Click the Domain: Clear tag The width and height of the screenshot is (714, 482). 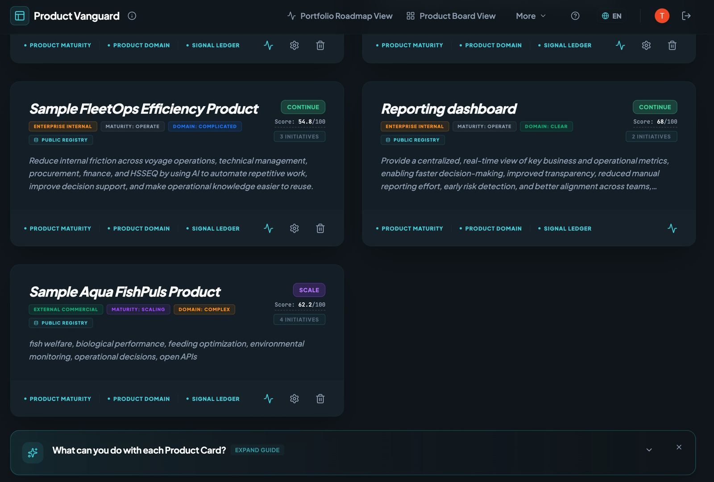546,127
